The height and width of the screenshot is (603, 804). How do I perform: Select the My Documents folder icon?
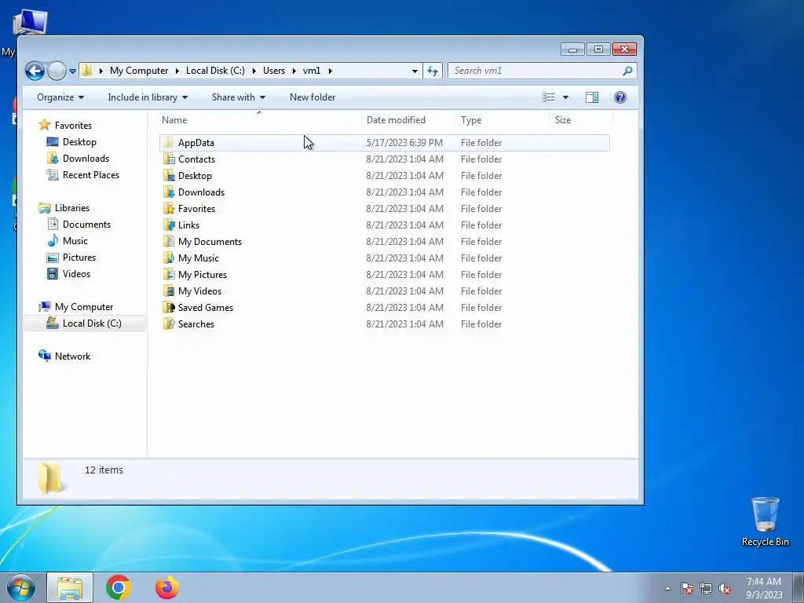169,242
